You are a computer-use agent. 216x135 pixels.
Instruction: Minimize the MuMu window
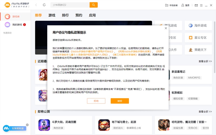coord(206,5)
